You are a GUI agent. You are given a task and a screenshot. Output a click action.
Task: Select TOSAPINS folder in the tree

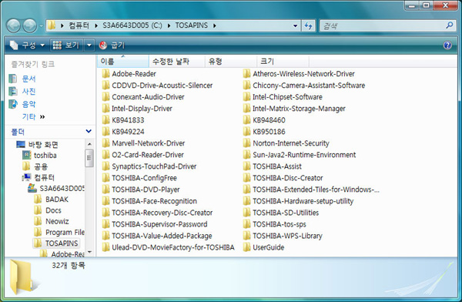[62, 243]
